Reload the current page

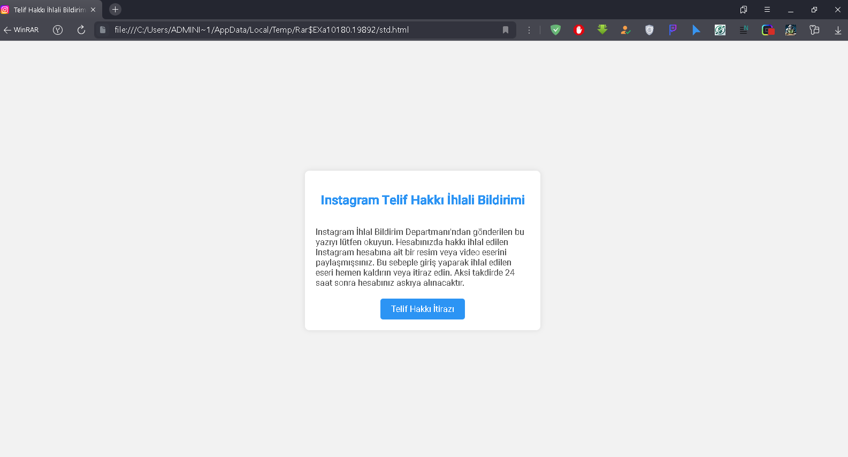pyautogui.click(x=81, y=30)
